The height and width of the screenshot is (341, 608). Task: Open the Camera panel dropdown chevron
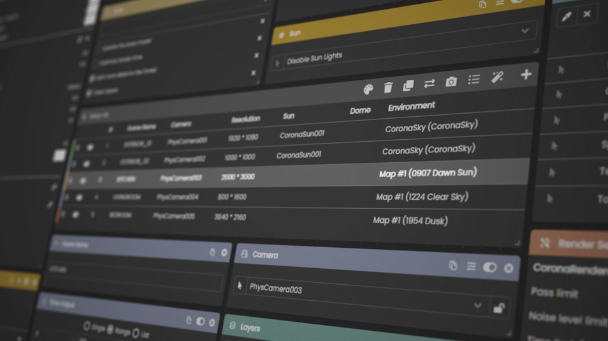coord(477,306)
